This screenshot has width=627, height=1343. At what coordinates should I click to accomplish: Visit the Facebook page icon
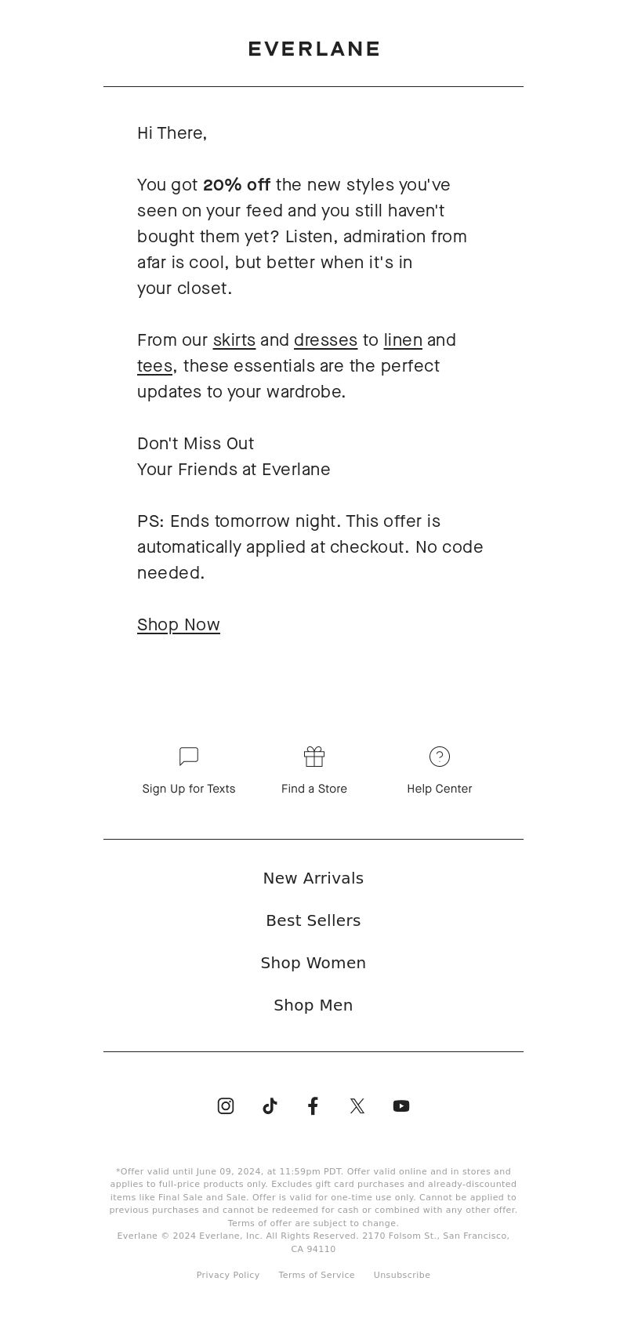(313, 1105)
